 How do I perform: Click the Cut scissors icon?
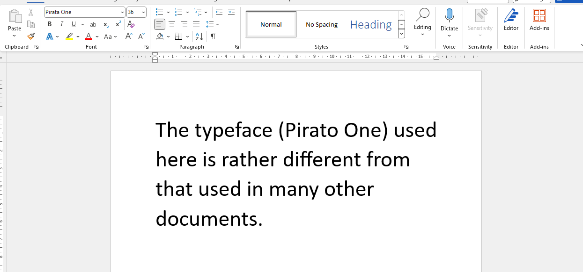[x=31, y=13]
